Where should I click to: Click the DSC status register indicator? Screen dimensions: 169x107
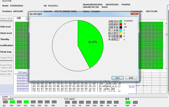coord(26,102)
